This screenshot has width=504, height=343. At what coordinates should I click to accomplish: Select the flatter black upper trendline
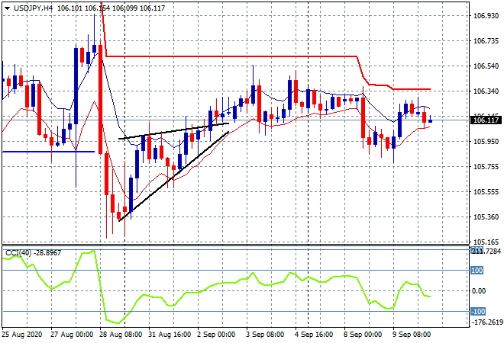click(x=173, y=131)
